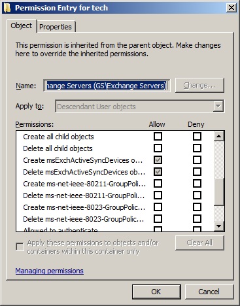Click permissions list scroll up arrow

pos(219,136)
